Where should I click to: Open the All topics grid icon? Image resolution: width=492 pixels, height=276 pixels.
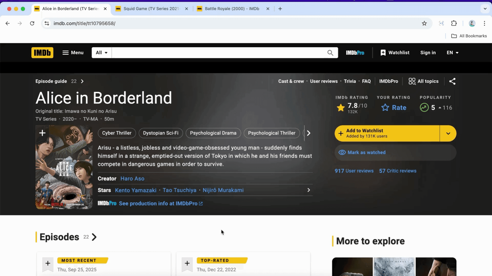pos(412,81)
